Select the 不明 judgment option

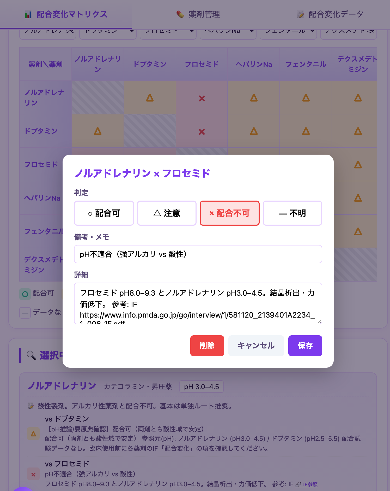point(292,213)
